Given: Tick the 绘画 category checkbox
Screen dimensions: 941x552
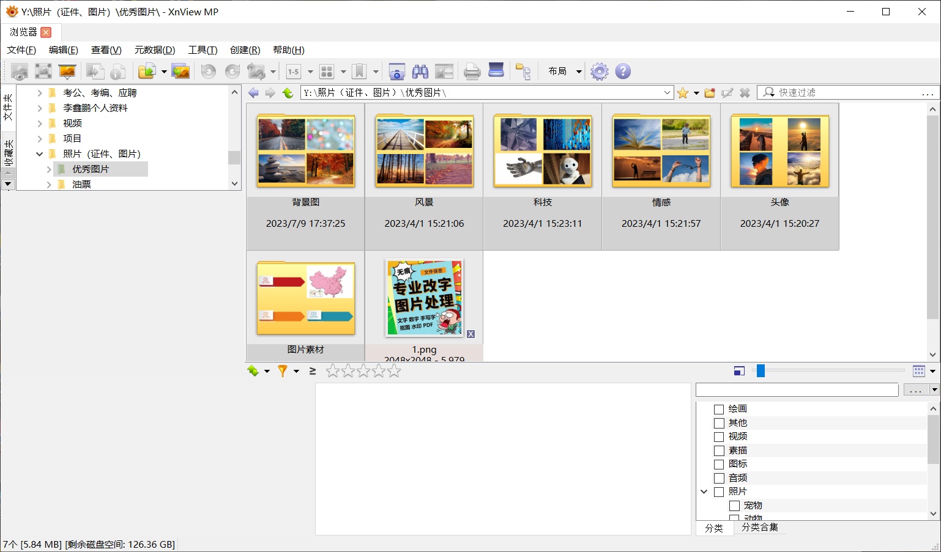Looking at the screenshot, I should pyautogui.click(x=719, y=410).
